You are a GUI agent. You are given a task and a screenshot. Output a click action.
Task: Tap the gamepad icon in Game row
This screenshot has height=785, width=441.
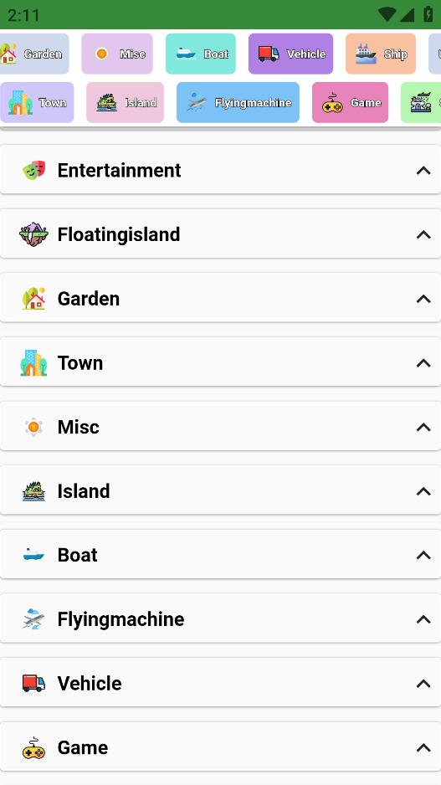click(33, 747)
